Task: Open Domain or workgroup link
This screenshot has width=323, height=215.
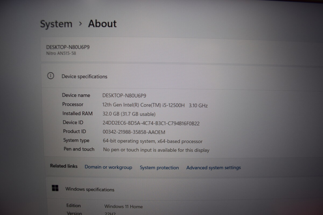Action: coord(108,167)
